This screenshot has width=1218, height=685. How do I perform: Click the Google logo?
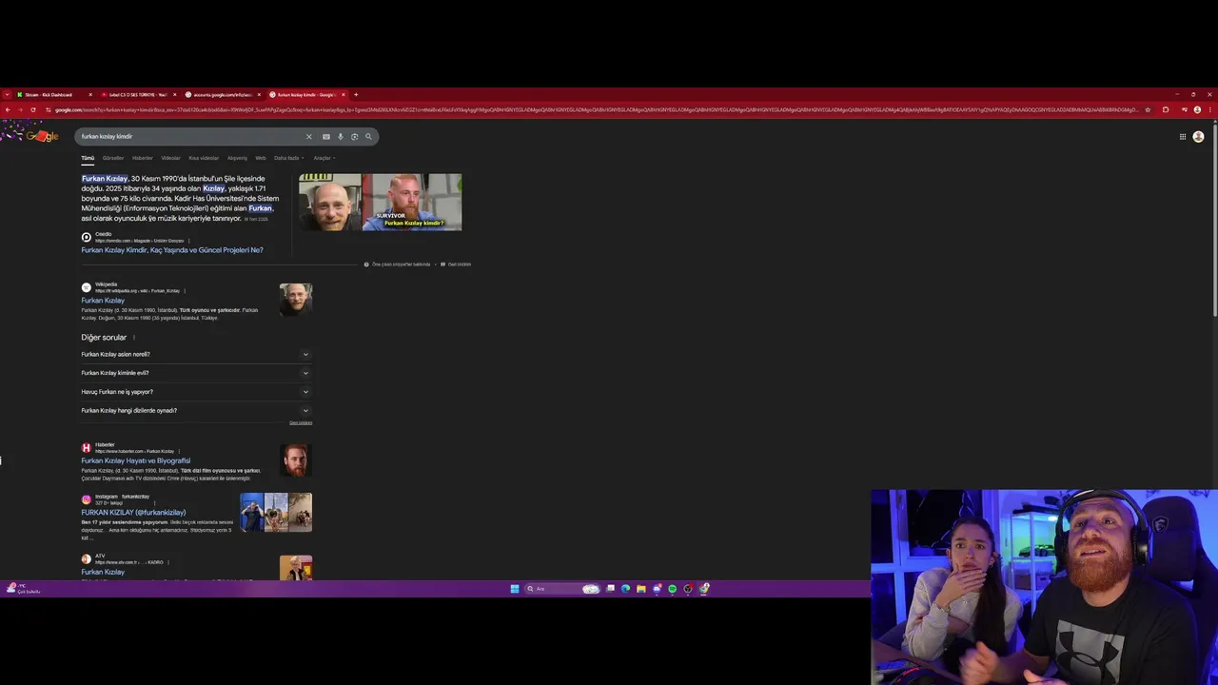tap(42, 136)
